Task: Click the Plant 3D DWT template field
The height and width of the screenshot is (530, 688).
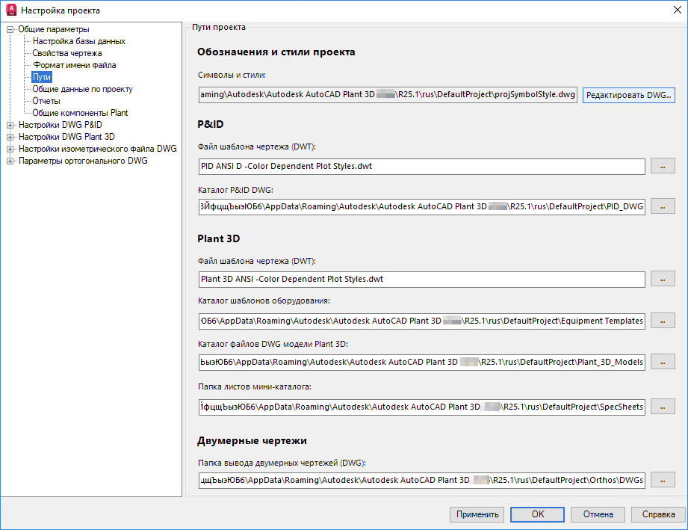Action: coord(421,280)
